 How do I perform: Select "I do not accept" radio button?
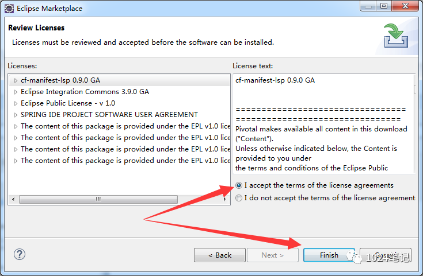tap(239, 198)
